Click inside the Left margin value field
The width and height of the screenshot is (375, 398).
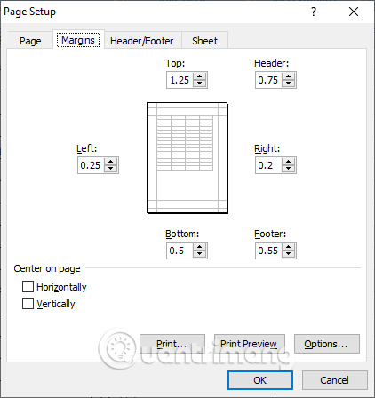(x=92, y=165)
